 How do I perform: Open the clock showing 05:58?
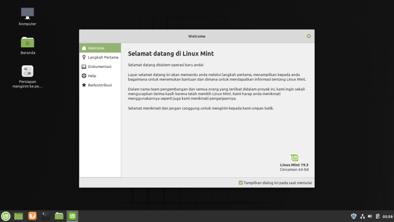click(x=387, y=217)
